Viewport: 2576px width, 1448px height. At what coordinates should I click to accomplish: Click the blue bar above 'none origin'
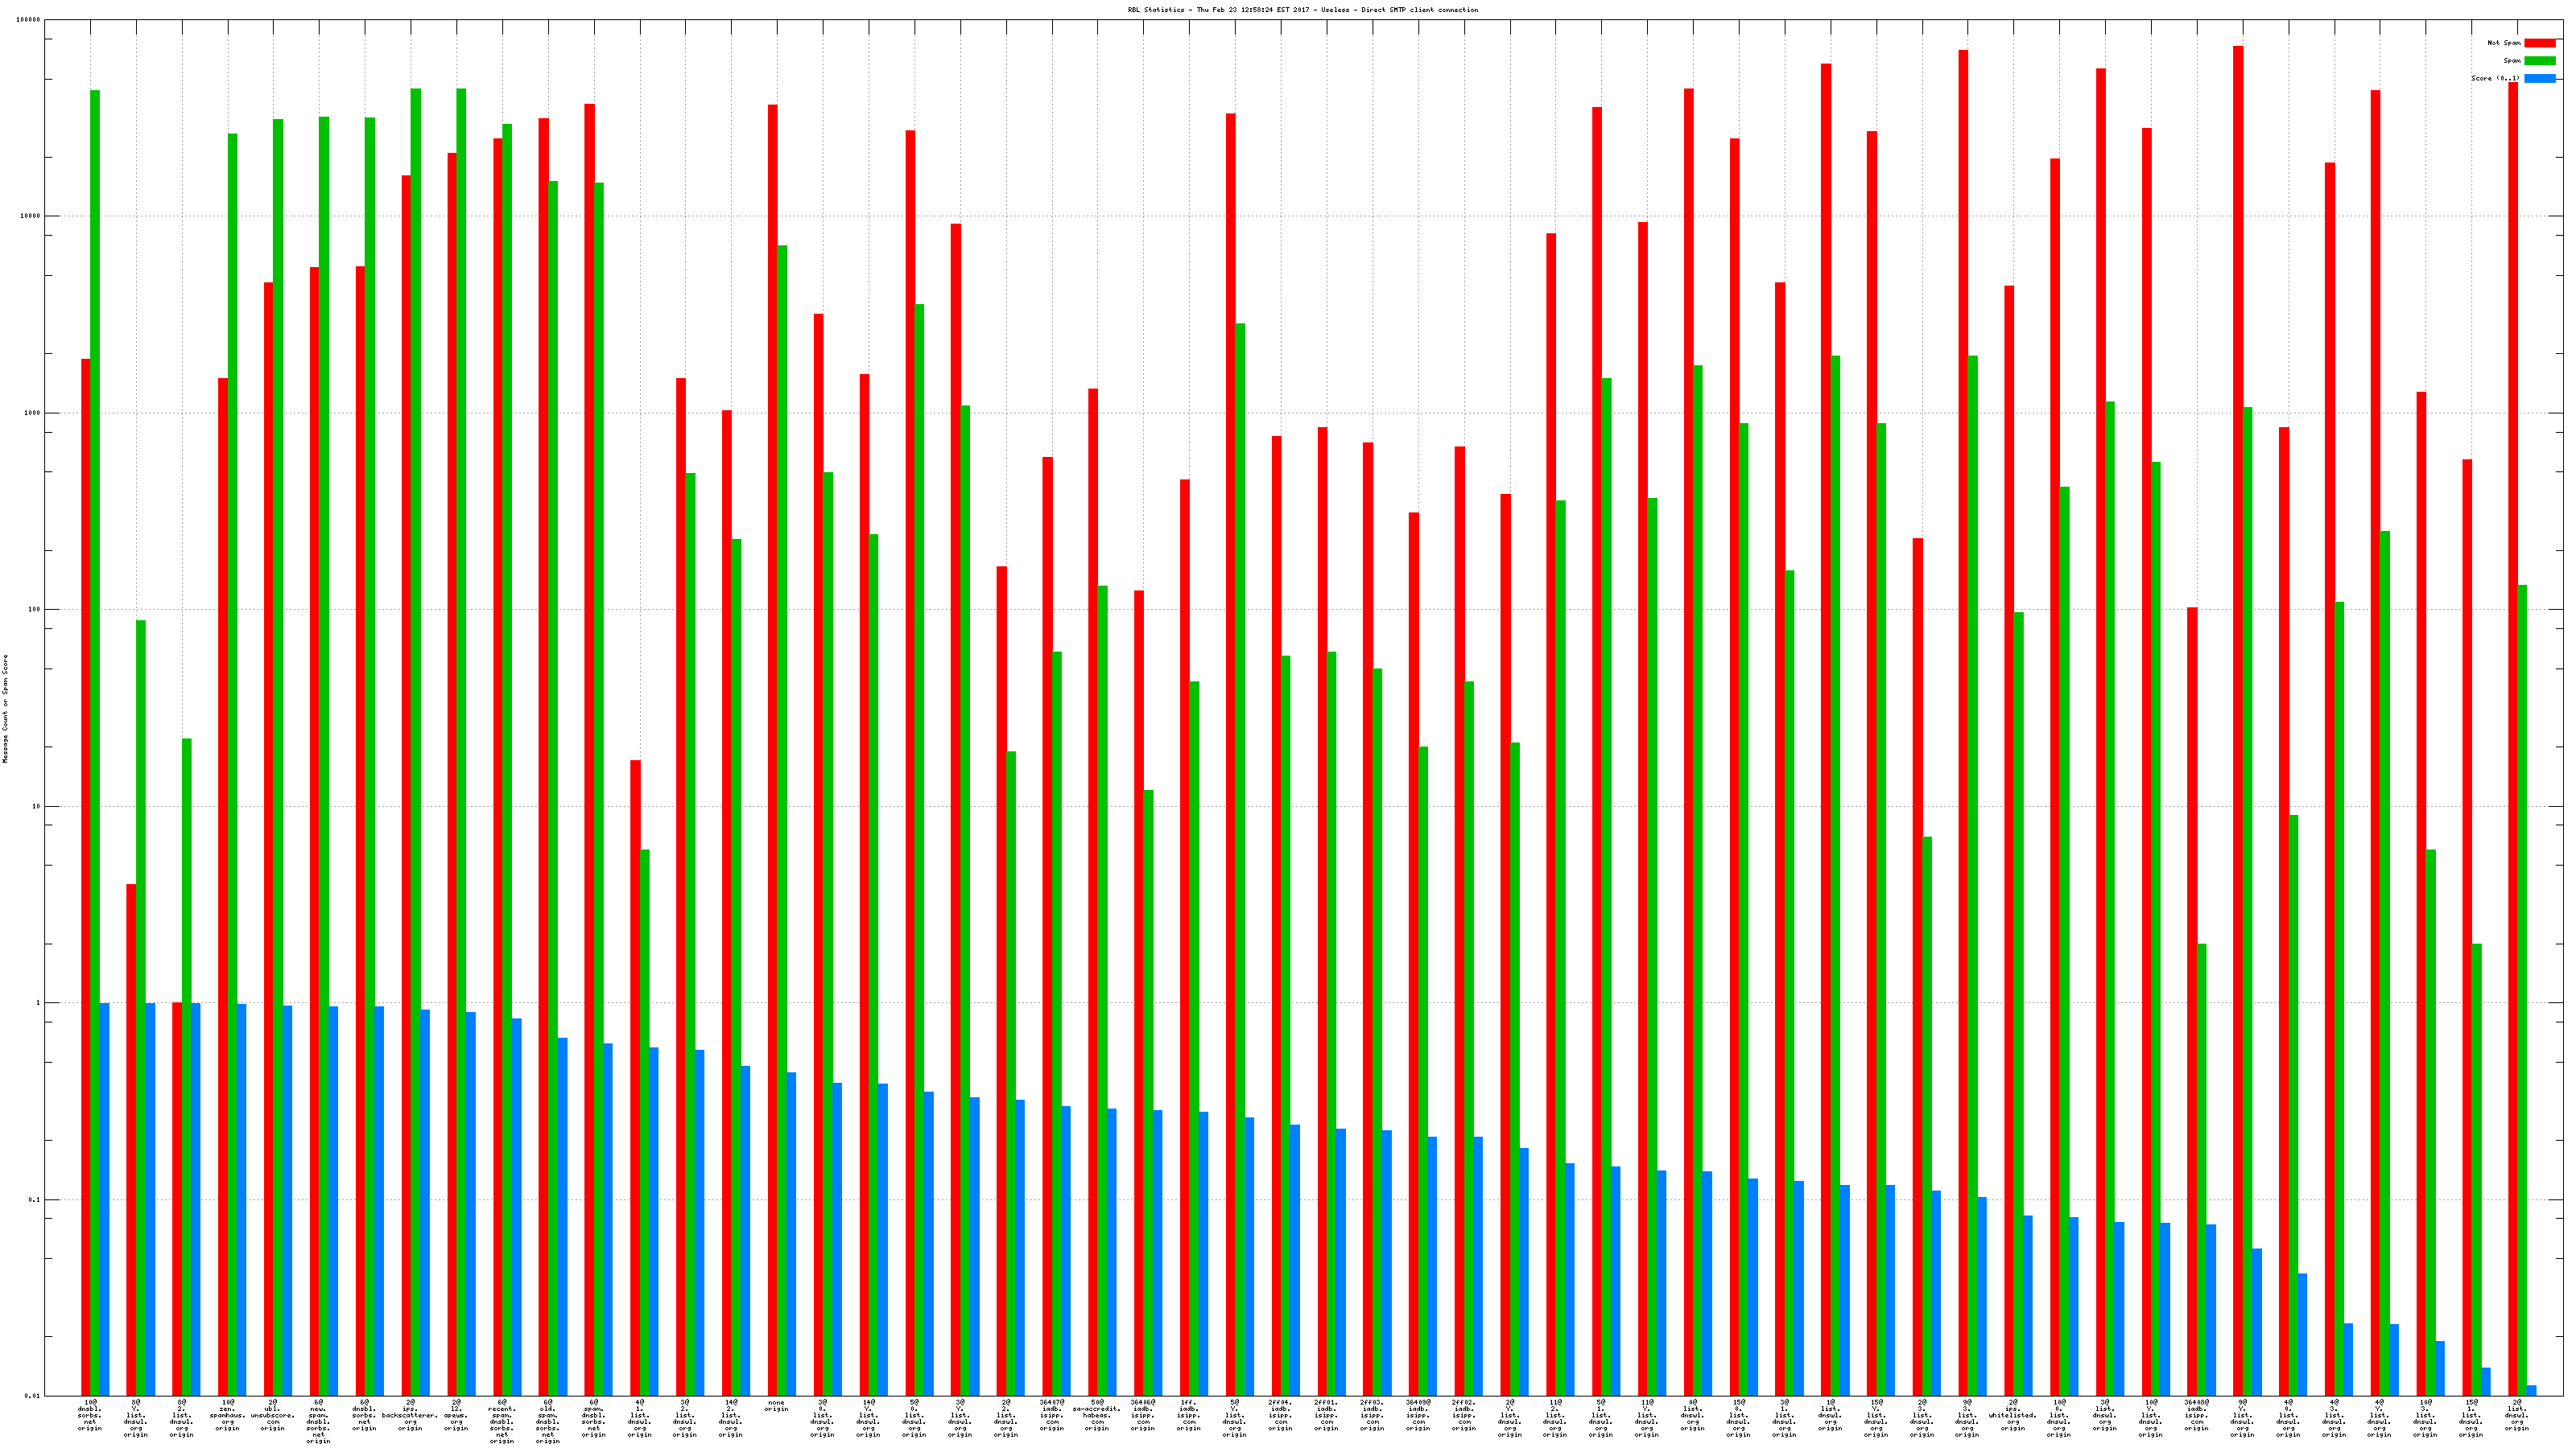tap(791, 1234)
